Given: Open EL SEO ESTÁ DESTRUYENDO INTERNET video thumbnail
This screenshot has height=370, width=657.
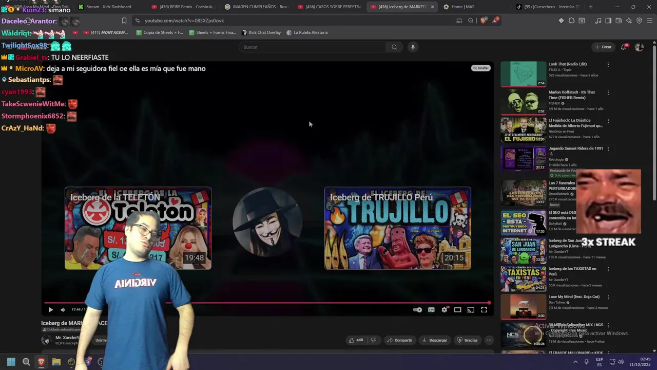Looking at the screenshot, I should click(523, 223).
